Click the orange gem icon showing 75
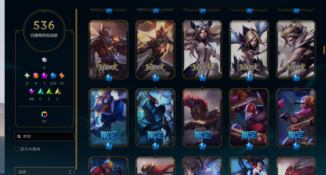This screenshot has width=326, height=175. pyautogui.click(x=62, y=76)
